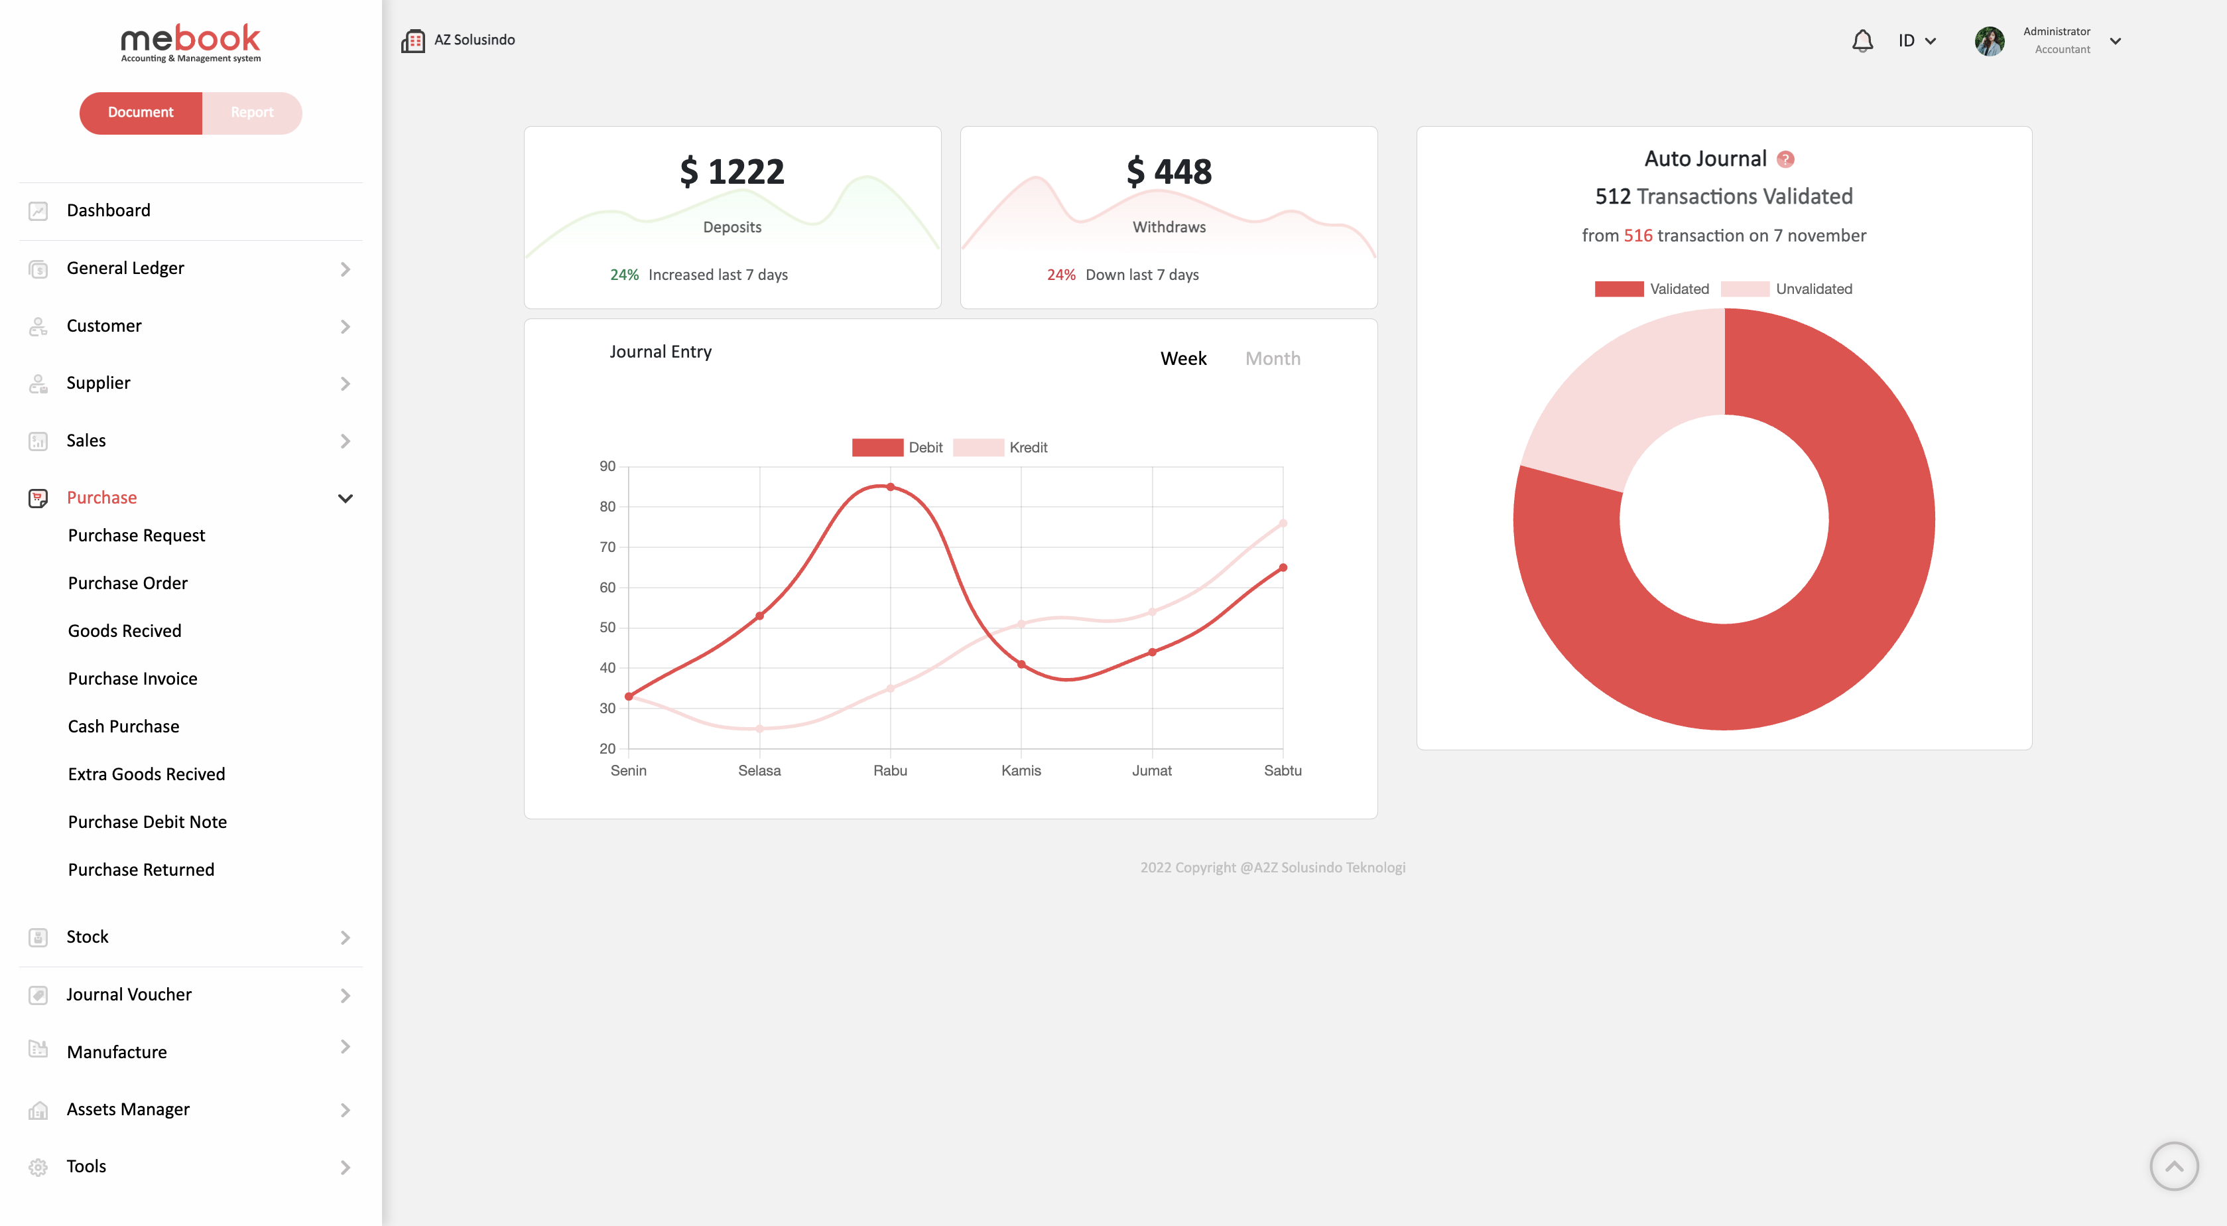This screenshot has height=1226, width=2227.
Task: Click the administrator profile avatar
Action: point(1990,40)
